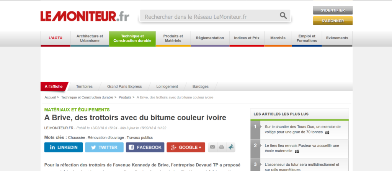Go to LeMoniteur.fr homepage logo

(85, 16)
